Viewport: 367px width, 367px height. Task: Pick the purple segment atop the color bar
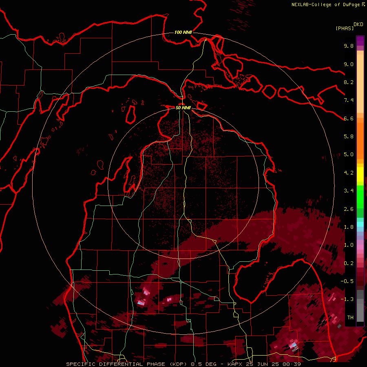click(x=360, y=41)
